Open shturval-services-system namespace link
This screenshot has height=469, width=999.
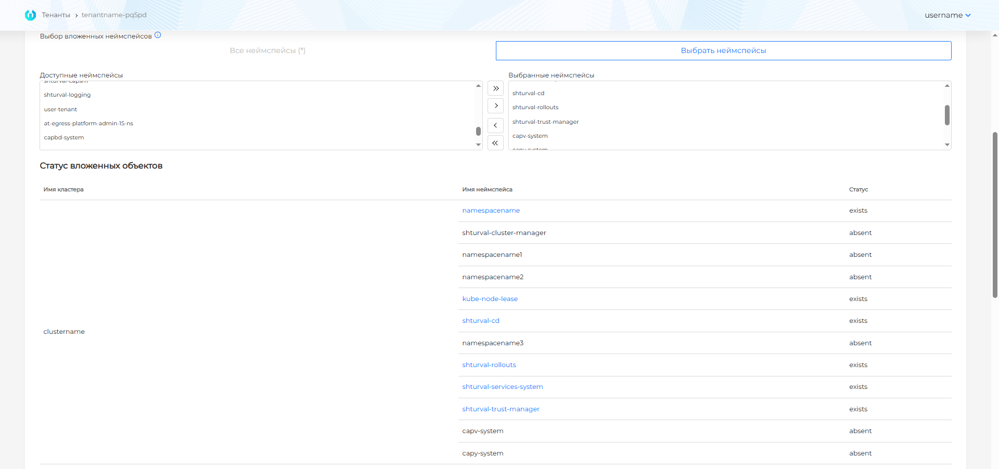coord(502,387)
